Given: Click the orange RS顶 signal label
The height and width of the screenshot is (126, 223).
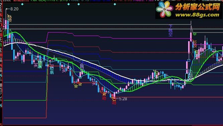Looking at the screenshot, I should coord(194,44).
